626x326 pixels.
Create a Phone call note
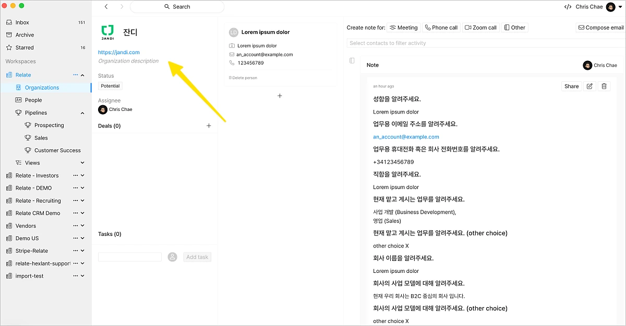click(x=441, y=28)
